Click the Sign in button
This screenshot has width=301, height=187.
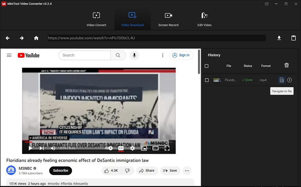181,55
